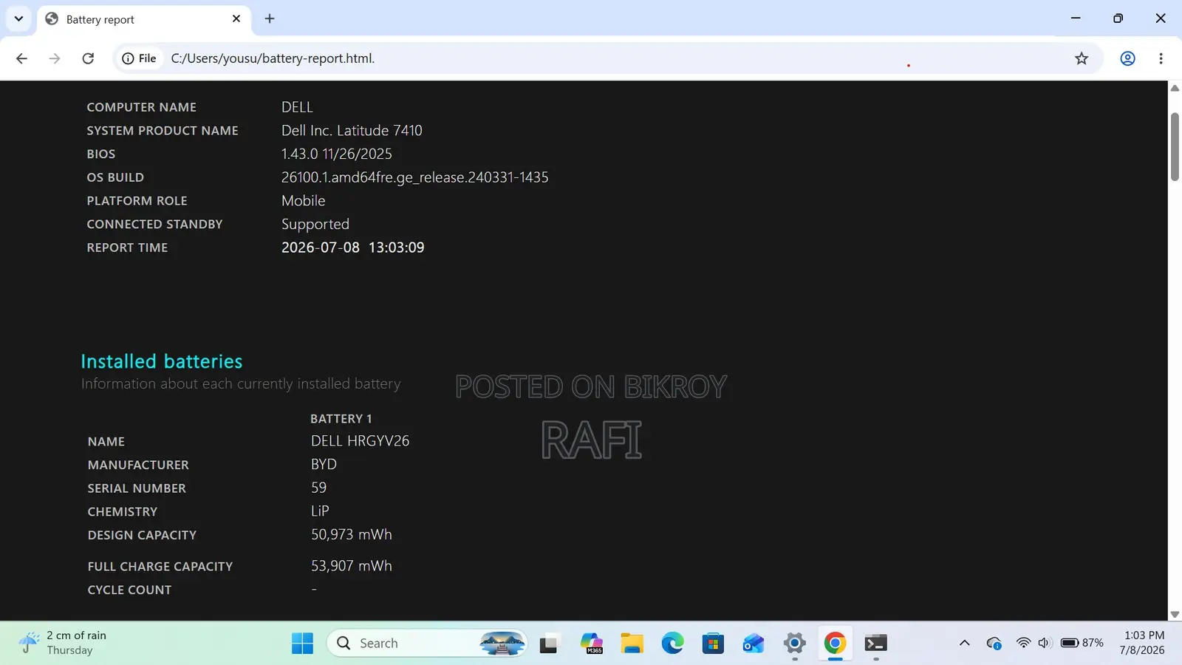Click the serial number value '59'
The width and height of the screenshot is (1182, 665).
coord(318,488)
